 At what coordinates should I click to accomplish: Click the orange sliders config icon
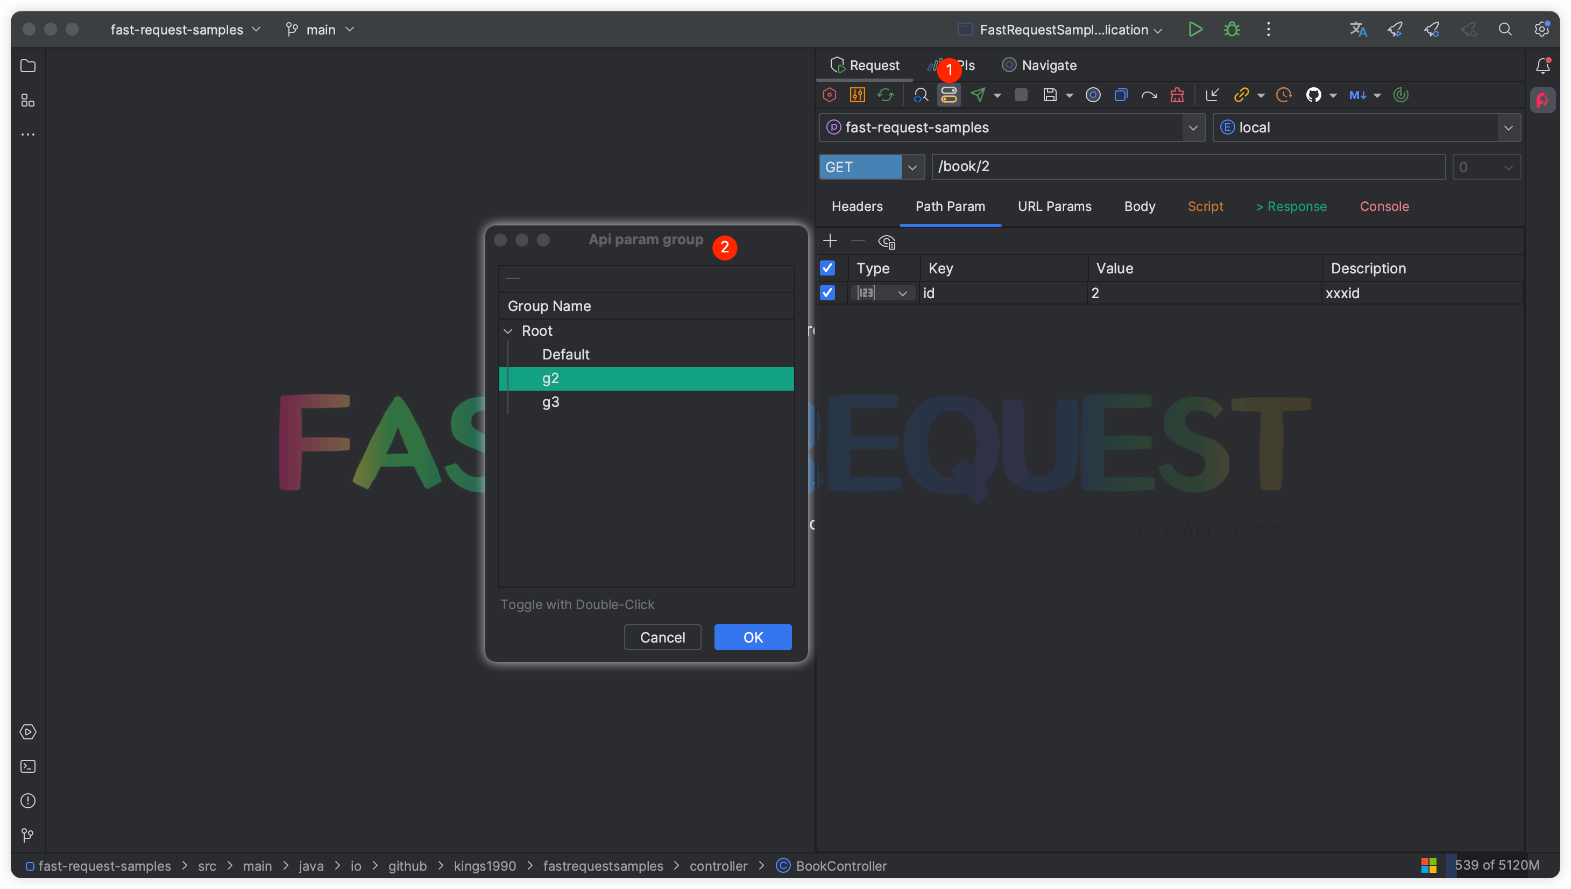point(857,95)
